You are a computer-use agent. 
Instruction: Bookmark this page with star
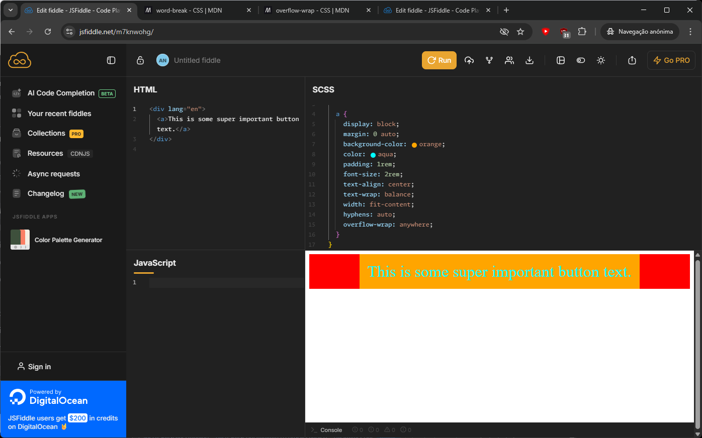(x=520, y=32)
